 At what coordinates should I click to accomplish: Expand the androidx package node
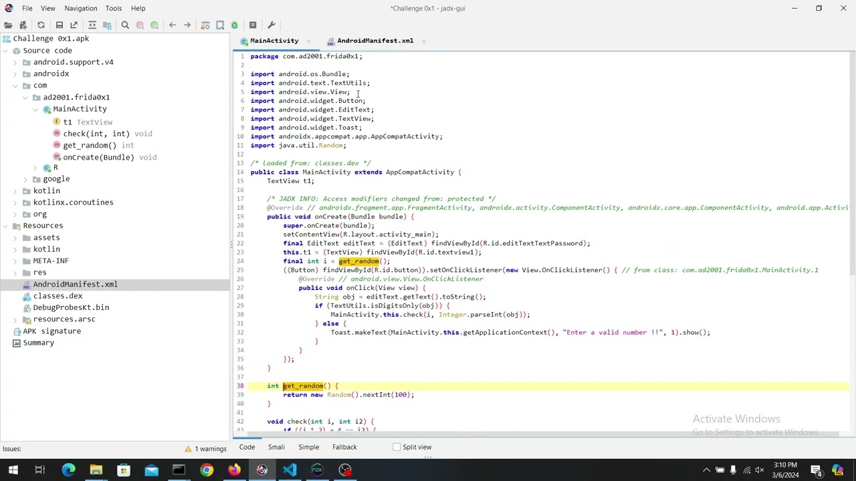[15, 74]
